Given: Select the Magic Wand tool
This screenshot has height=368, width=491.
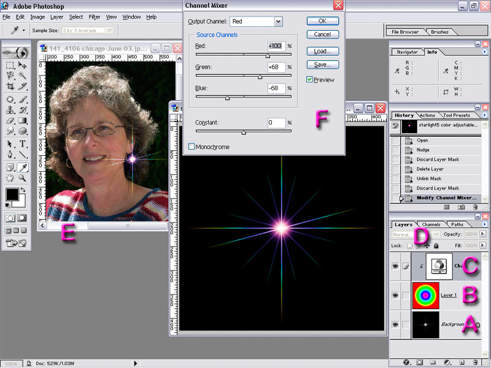Looking at the screenshot, I should (x=22, y=75).
